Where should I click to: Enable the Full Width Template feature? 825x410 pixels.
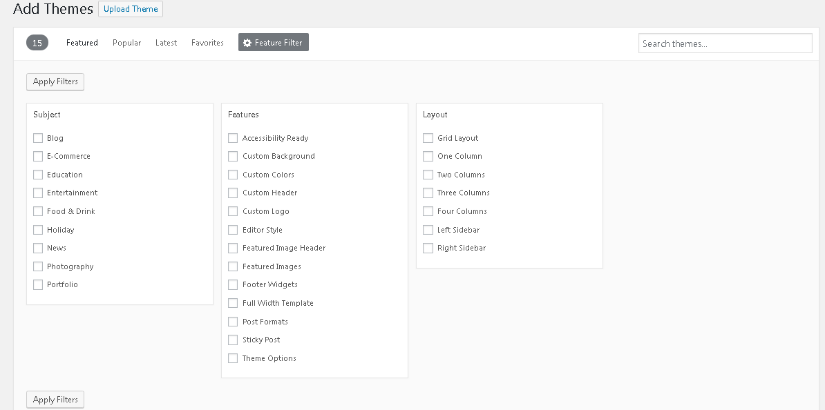tap(233, 302)
